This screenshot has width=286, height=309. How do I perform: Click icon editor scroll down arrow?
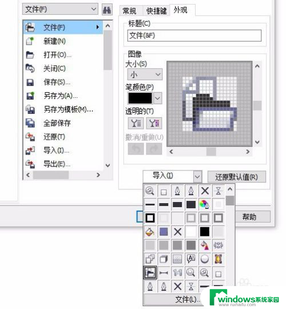[x=257, y=142]
